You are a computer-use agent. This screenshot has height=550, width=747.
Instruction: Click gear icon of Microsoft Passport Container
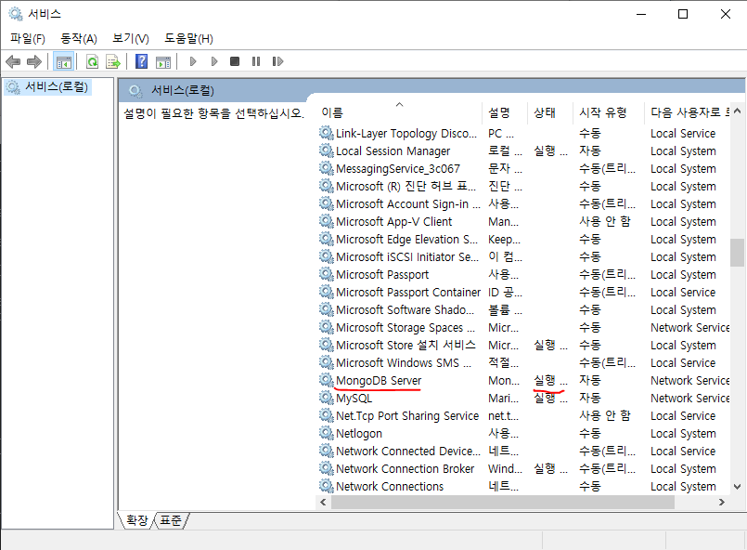point(327,292)
